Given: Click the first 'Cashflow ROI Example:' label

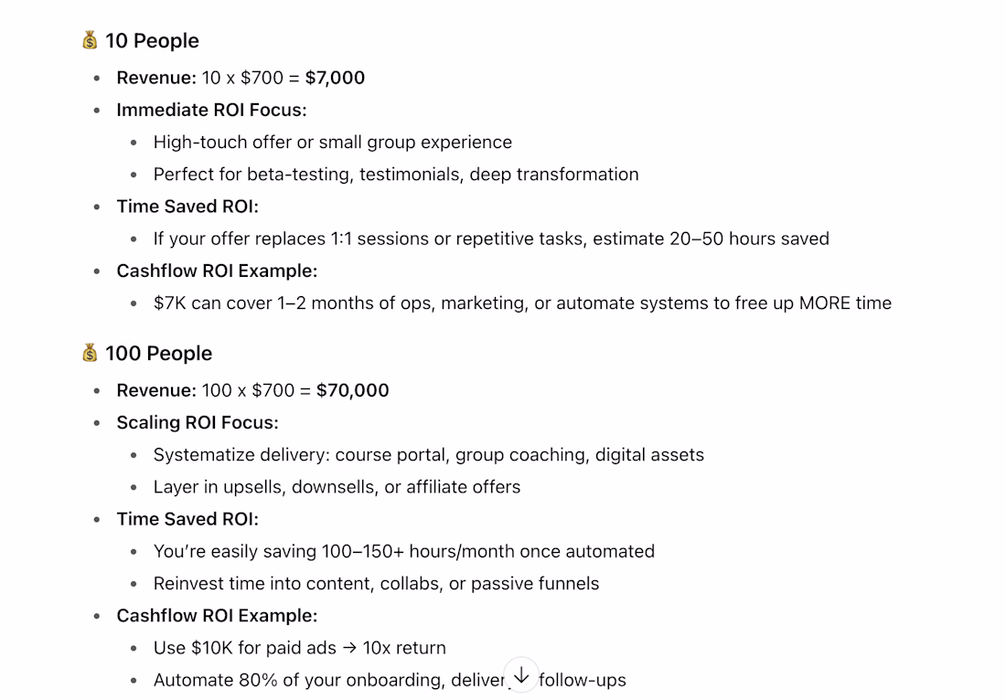Looking at the screenshot, I should tap(217, 270).
